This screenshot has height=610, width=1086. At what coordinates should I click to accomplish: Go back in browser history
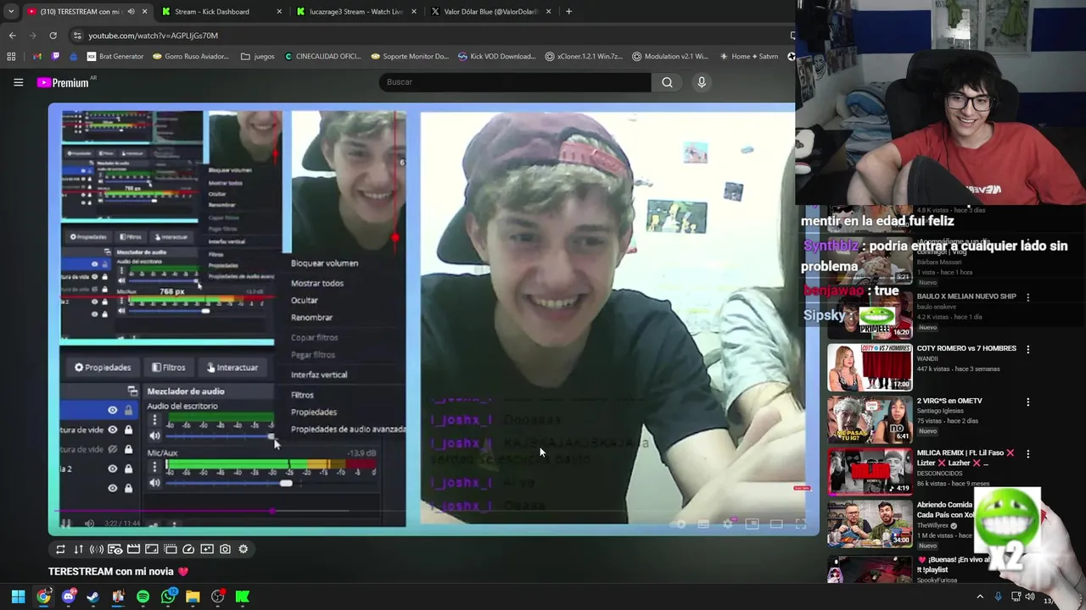(x=12, y=36)
